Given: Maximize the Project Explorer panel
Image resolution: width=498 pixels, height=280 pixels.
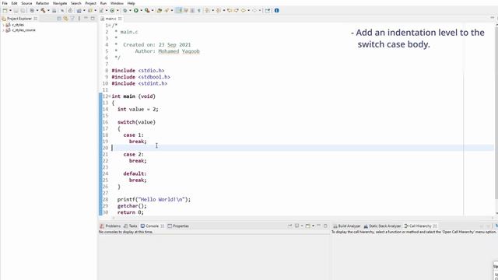Looking at the screenshot, I should pos(93,19).
